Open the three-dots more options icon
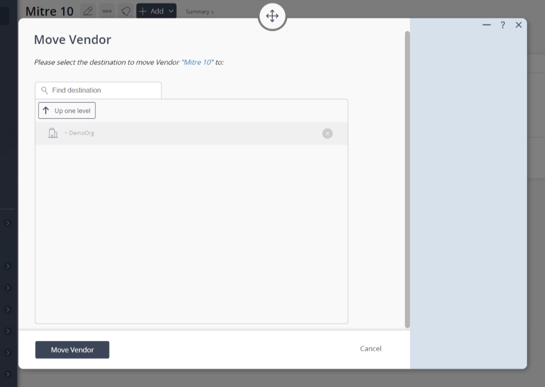Screen dimensions: 545x387 [107, 11]
